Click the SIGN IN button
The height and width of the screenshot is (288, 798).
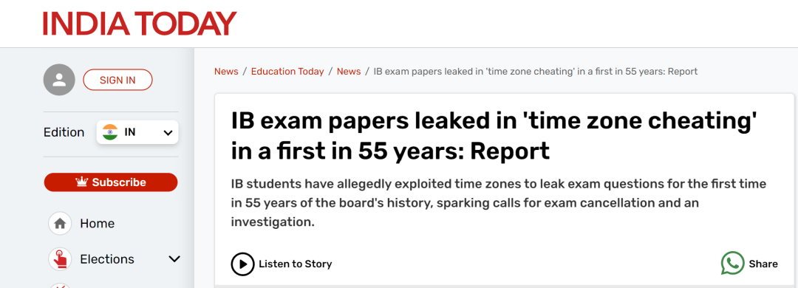117,80
